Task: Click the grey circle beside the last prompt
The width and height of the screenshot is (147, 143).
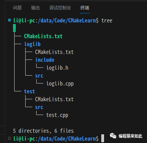Action: 9,138
